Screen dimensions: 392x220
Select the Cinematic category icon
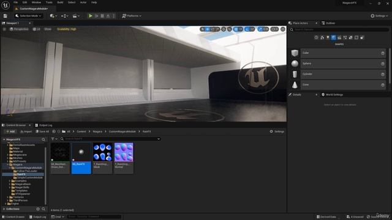[x=339, y=37]
